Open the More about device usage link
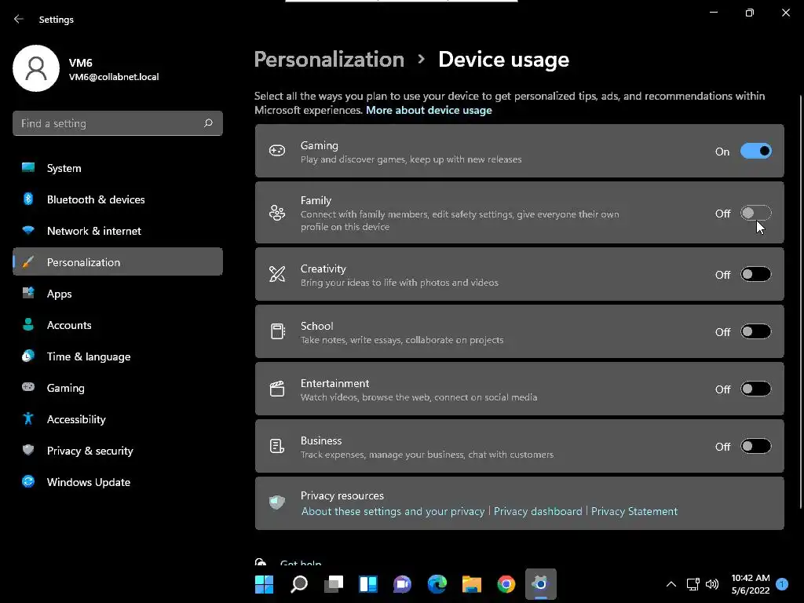This screenshot has height=603, width=804. click(429, 111)
